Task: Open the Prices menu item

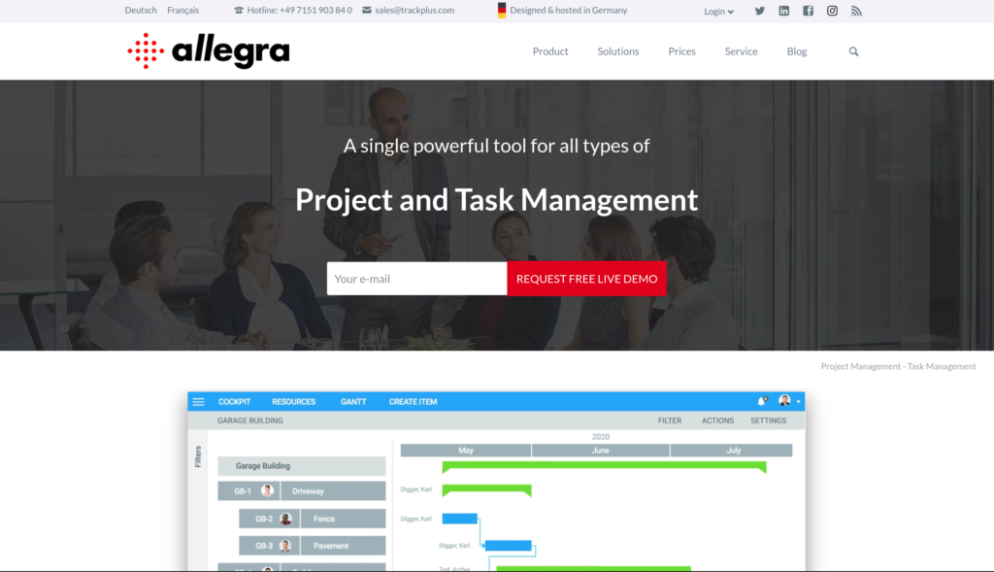Action: pyautogui.click(x=681, y=51)
